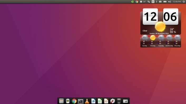
Task: Select Thursday's forecast icon in widget
Action: 178,38
